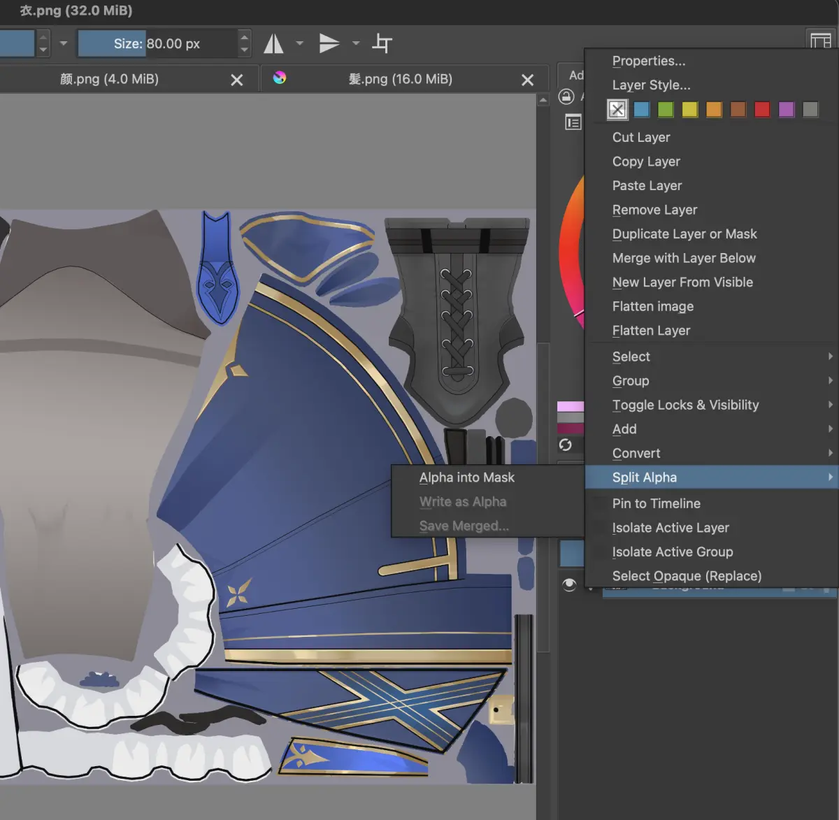
Task: Set layer color label to orange
Action: pyautogui.click(x=714, y=109)
